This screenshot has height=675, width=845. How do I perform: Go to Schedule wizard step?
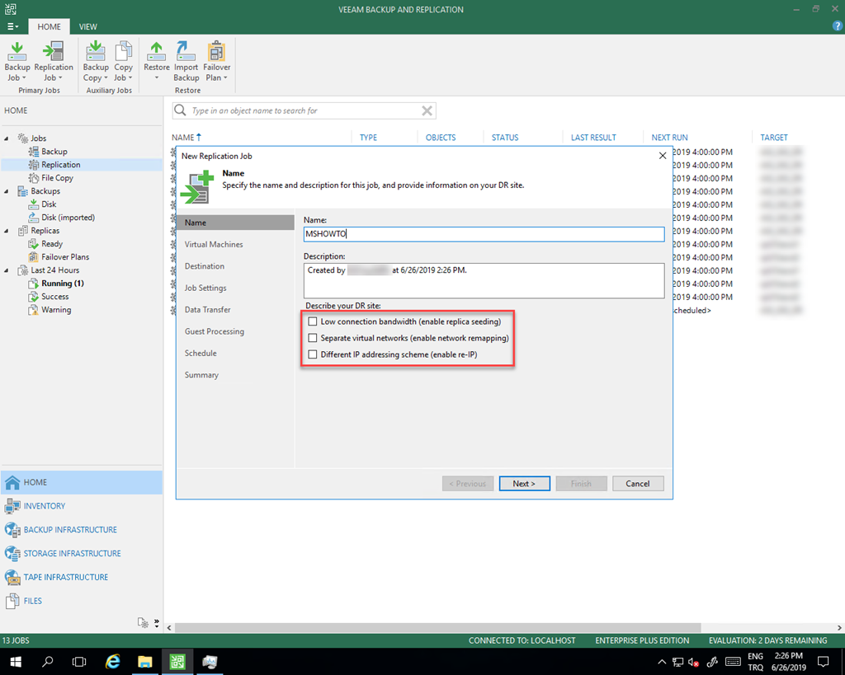201,353
